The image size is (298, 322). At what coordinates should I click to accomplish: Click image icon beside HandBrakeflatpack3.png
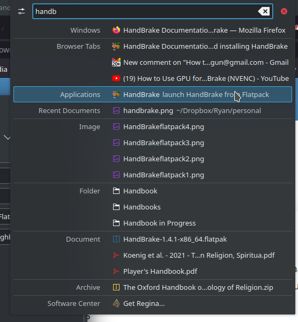tap(116, 143)
